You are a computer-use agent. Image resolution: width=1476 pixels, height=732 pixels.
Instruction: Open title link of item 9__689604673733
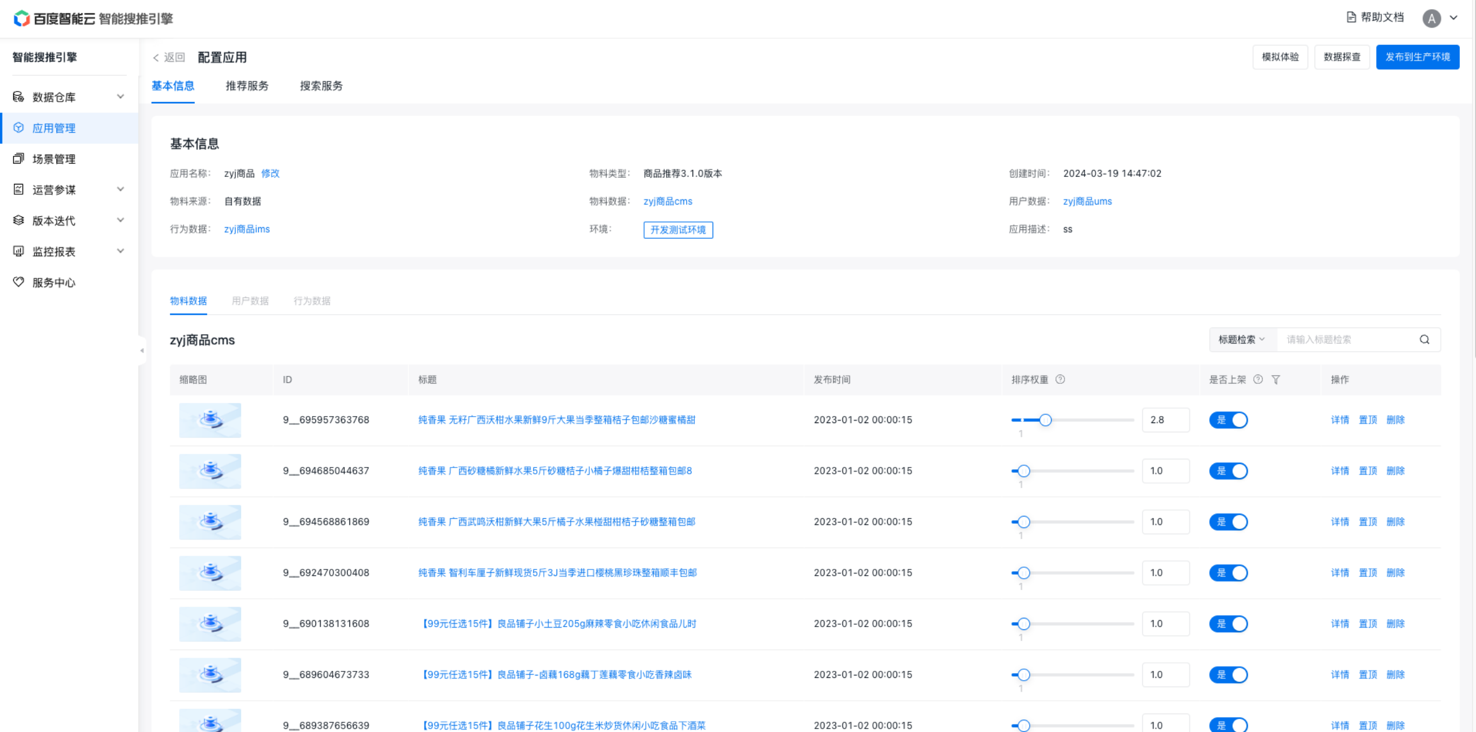click(555, 674)
